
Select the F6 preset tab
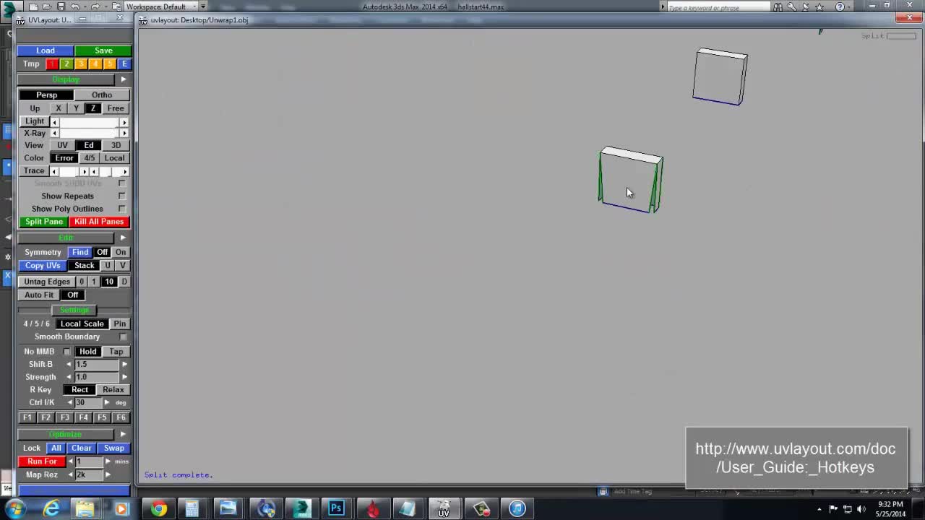pos(121,417)
